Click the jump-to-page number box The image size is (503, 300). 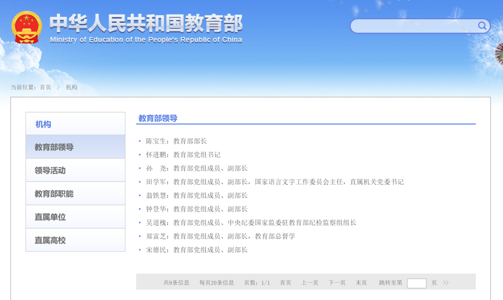click(x=416, y=283)
